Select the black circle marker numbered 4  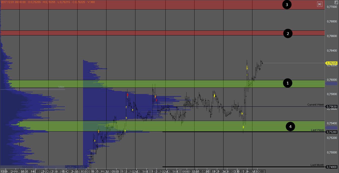[x=290, y=127]
